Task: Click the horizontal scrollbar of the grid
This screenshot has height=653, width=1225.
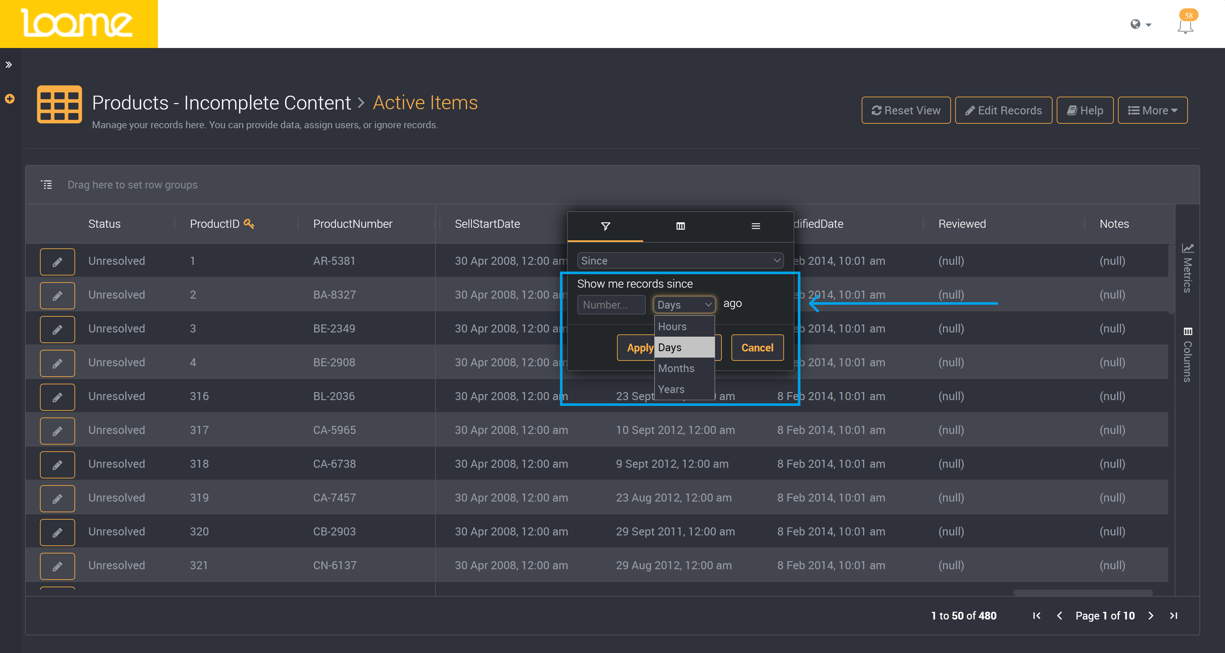Action: [1083, 592]
